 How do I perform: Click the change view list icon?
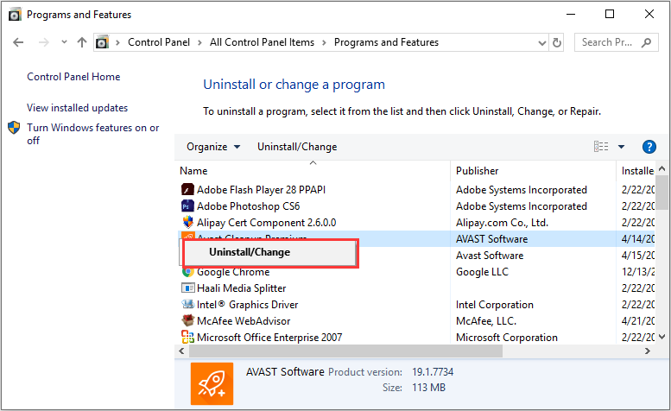click(601, 147)
